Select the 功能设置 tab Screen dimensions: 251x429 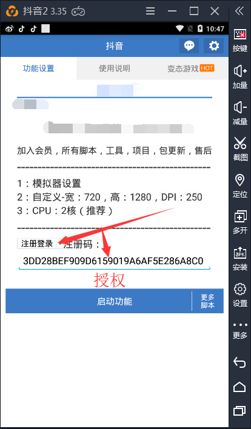point(39,68)
